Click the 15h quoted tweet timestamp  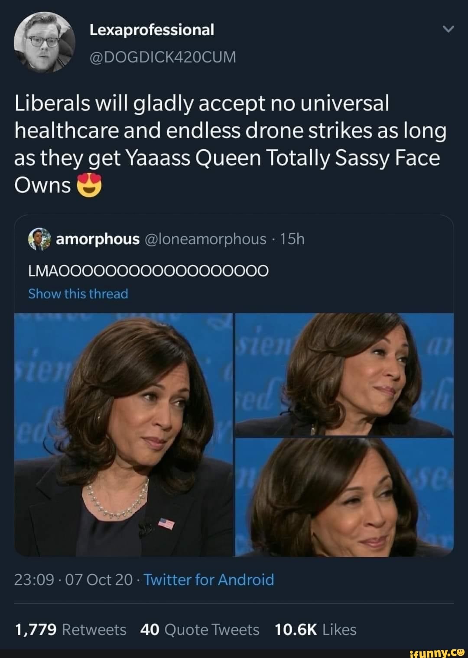tap(292, 239)
